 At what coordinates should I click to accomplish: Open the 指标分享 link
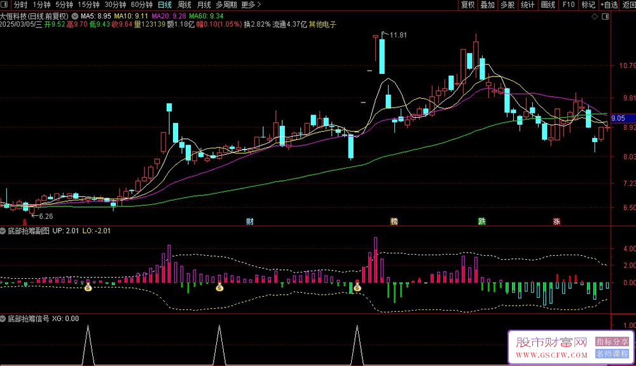point(612,342)
